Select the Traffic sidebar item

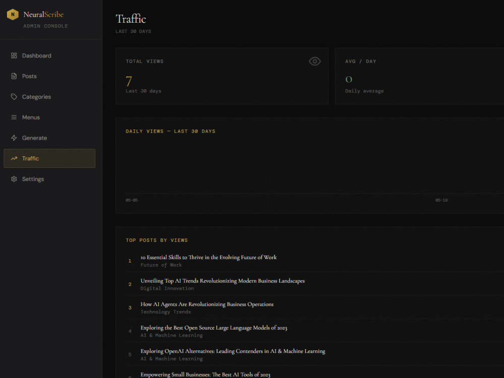pyautogui.click(x=49, y=158)
